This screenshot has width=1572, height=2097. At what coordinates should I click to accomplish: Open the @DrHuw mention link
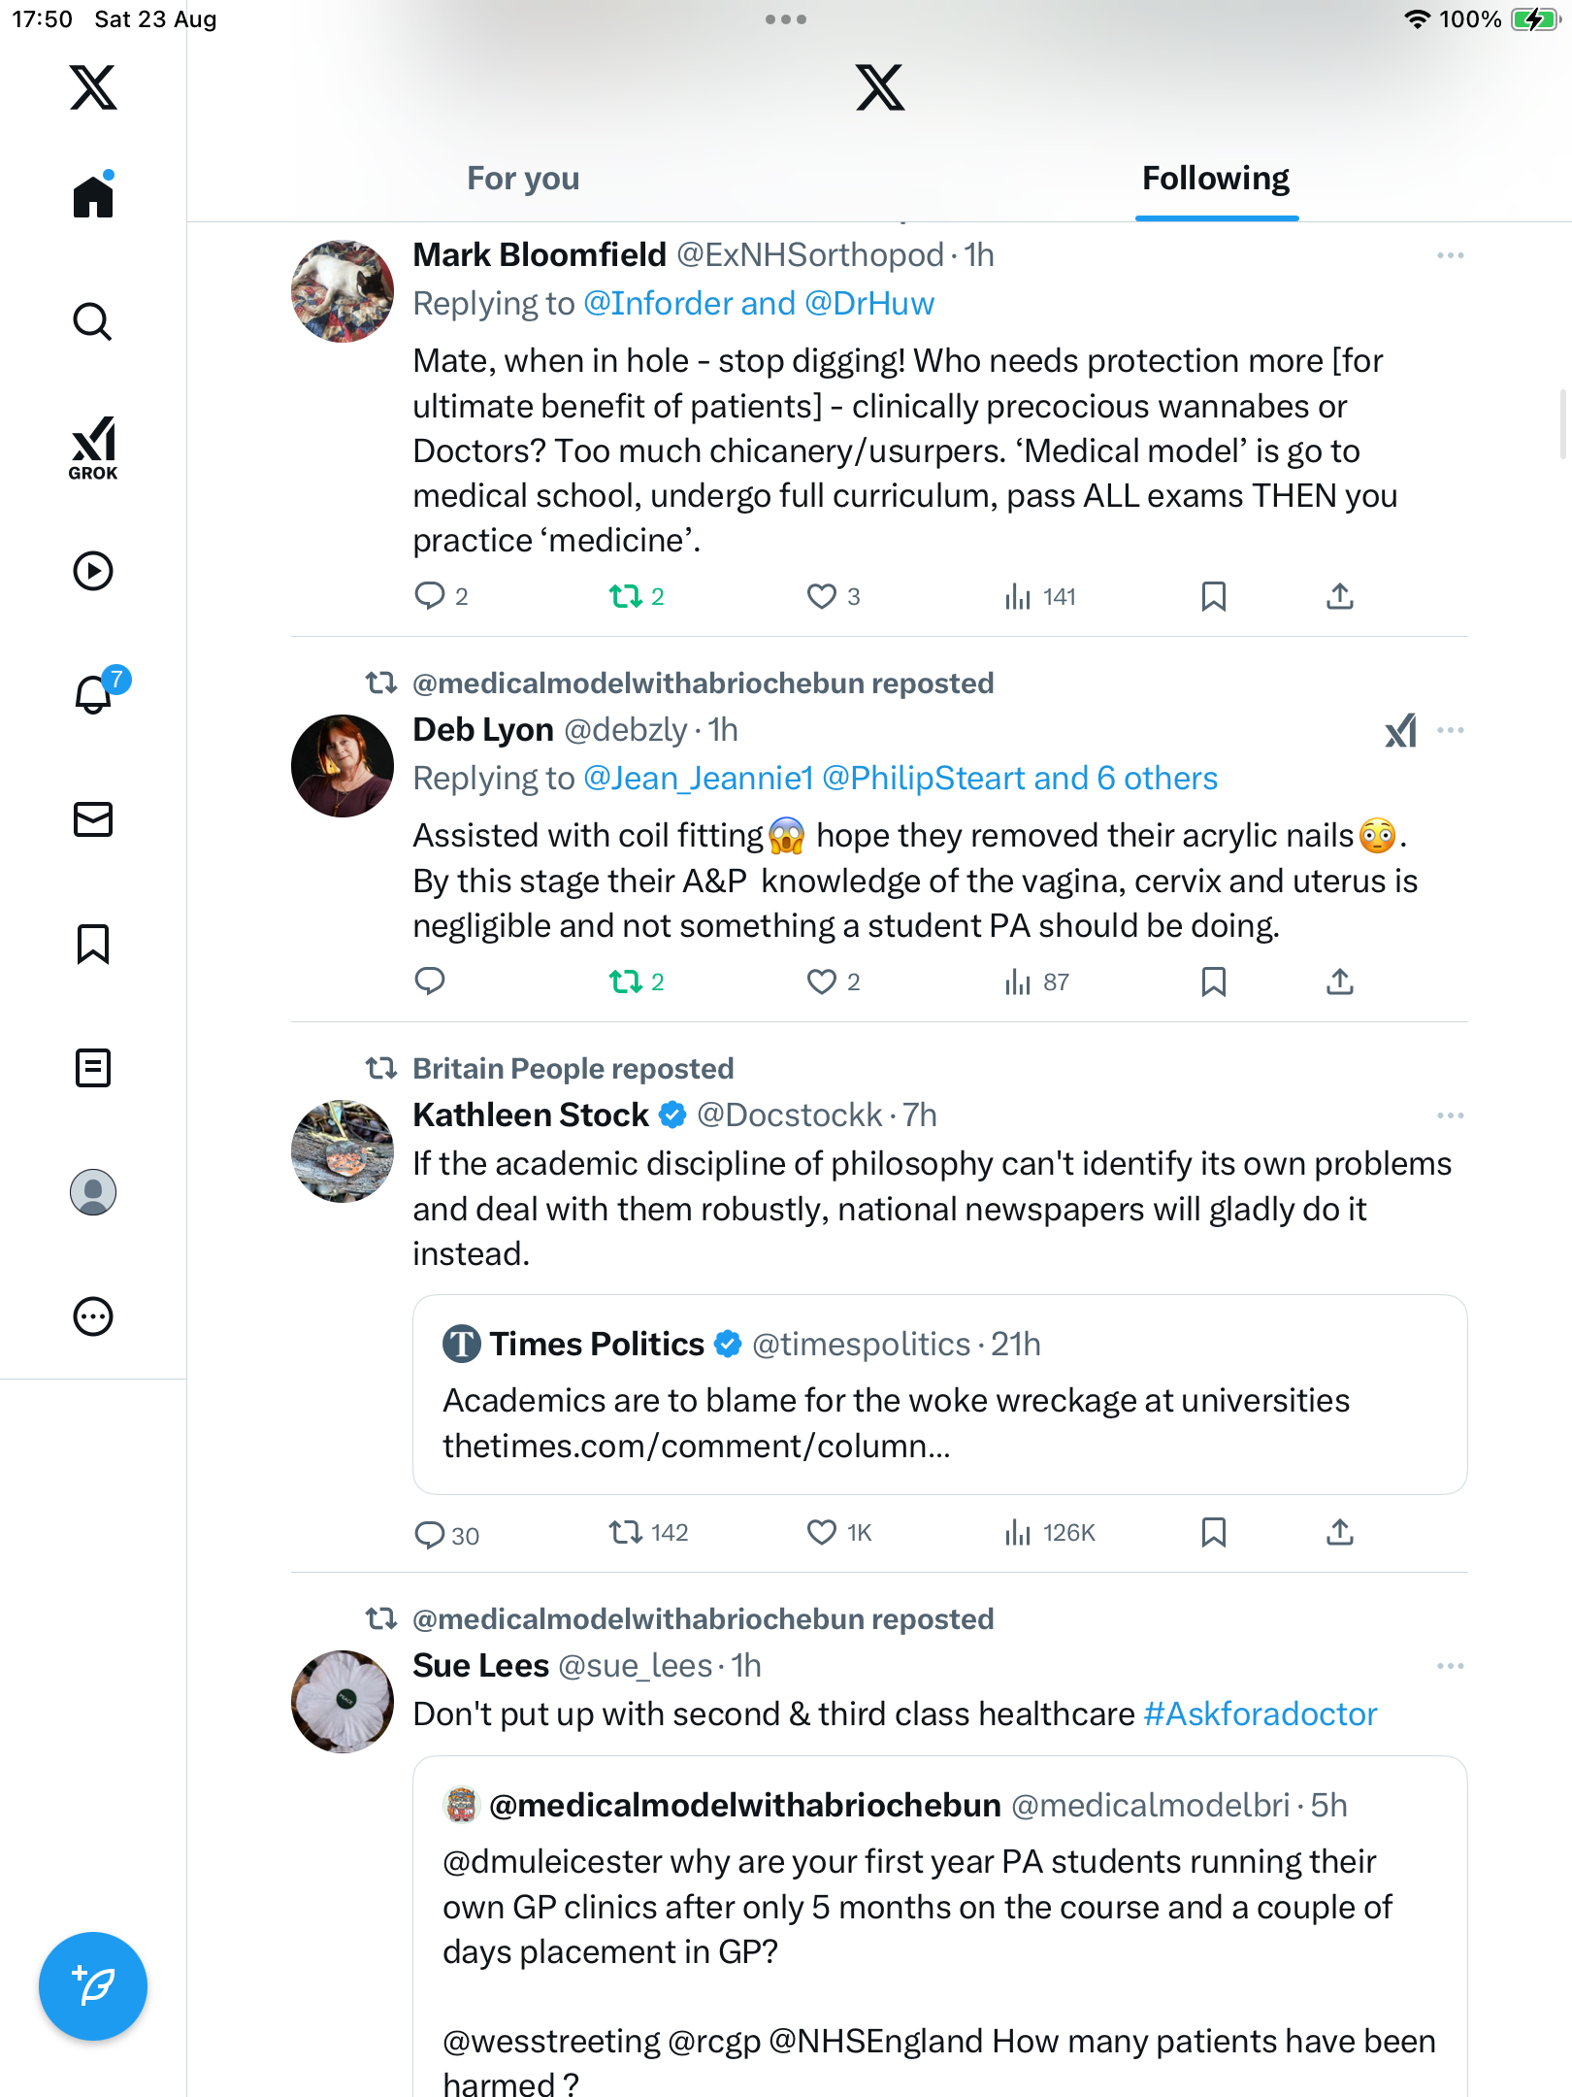(x=869, y=304)
